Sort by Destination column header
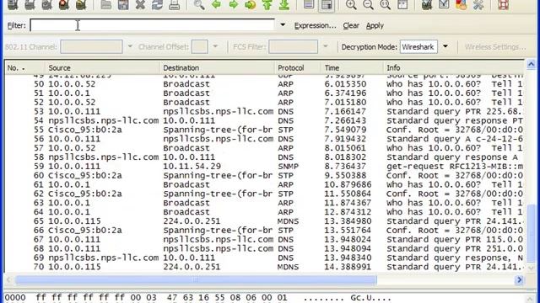This screenshot has width=540, height=303. coord(218,68)
